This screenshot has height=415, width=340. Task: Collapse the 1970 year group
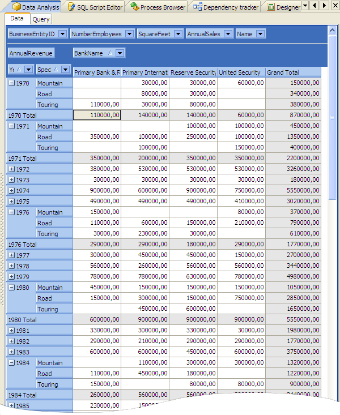pos(11,83)
